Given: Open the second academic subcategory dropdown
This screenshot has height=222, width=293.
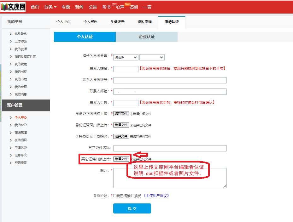Looking at the screenshot, I should pyautogui.click(x=152, y=57).
